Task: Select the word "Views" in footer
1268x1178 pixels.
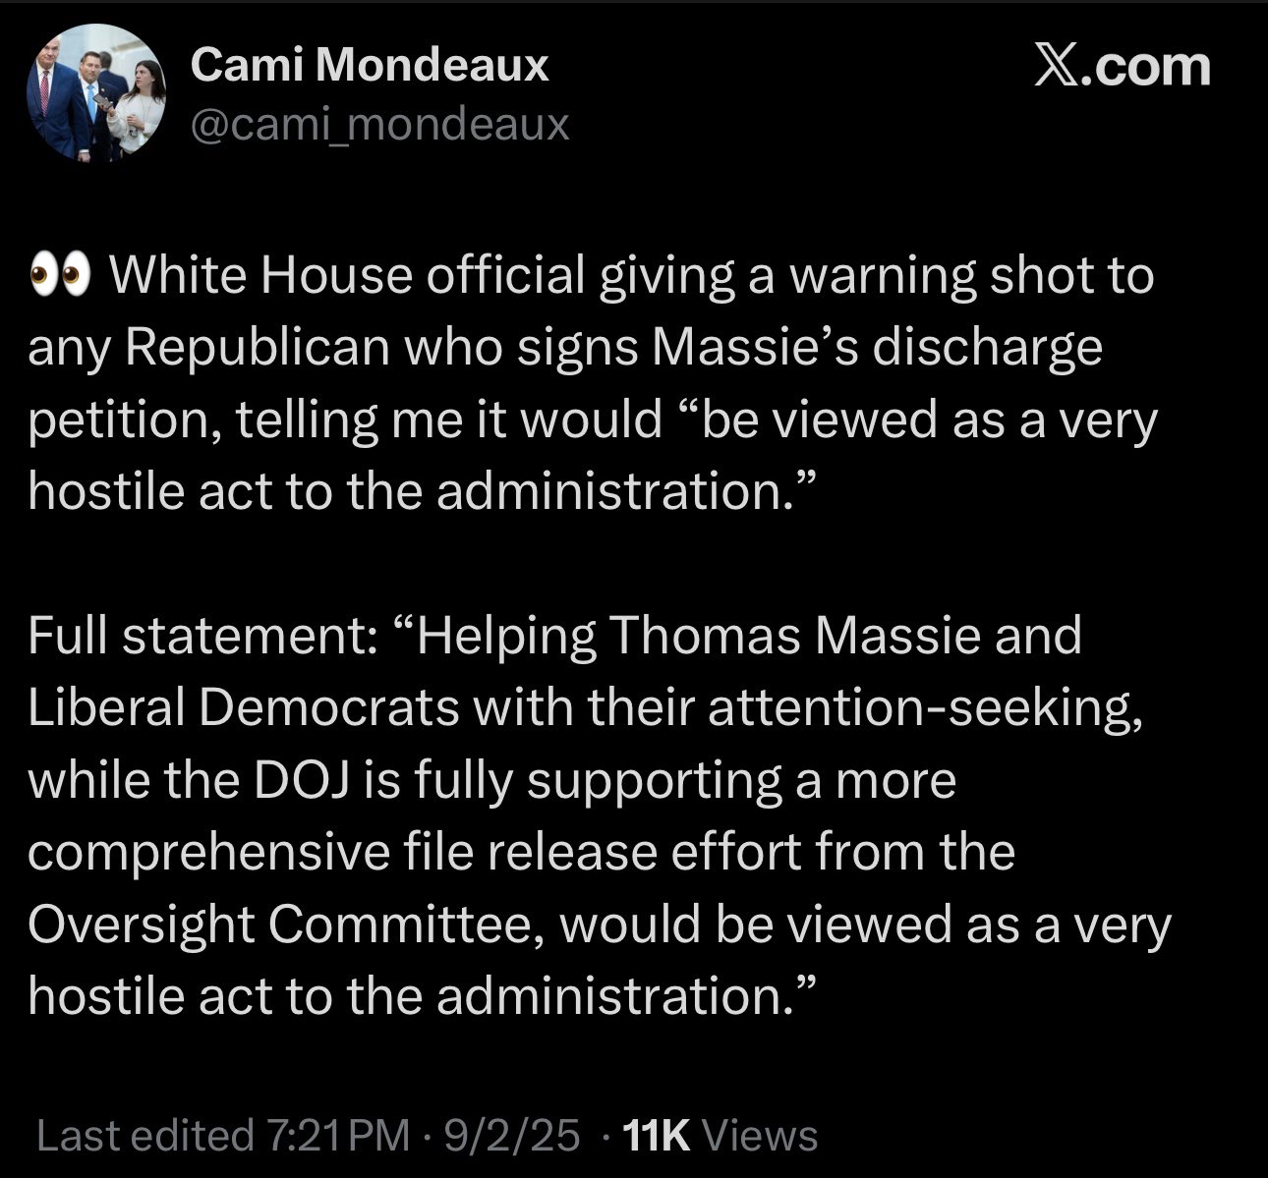Action: [x=762, y=1136]
